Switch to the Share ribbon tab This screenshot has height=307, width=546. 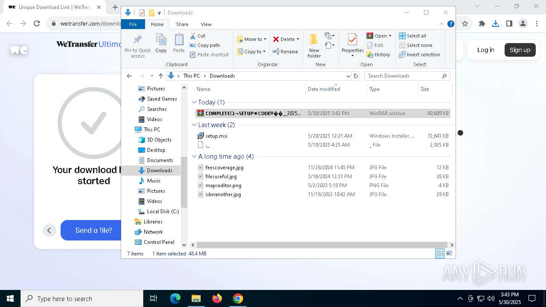coord(182,24)
